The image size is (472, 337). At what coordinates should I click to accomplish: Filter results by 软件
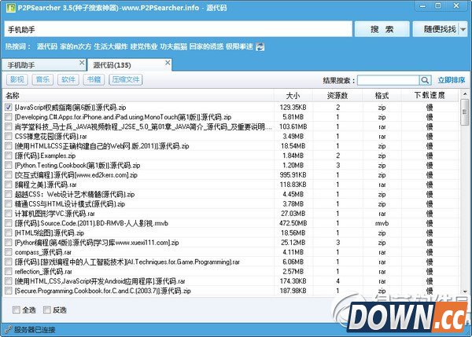[x=68, y=79]
